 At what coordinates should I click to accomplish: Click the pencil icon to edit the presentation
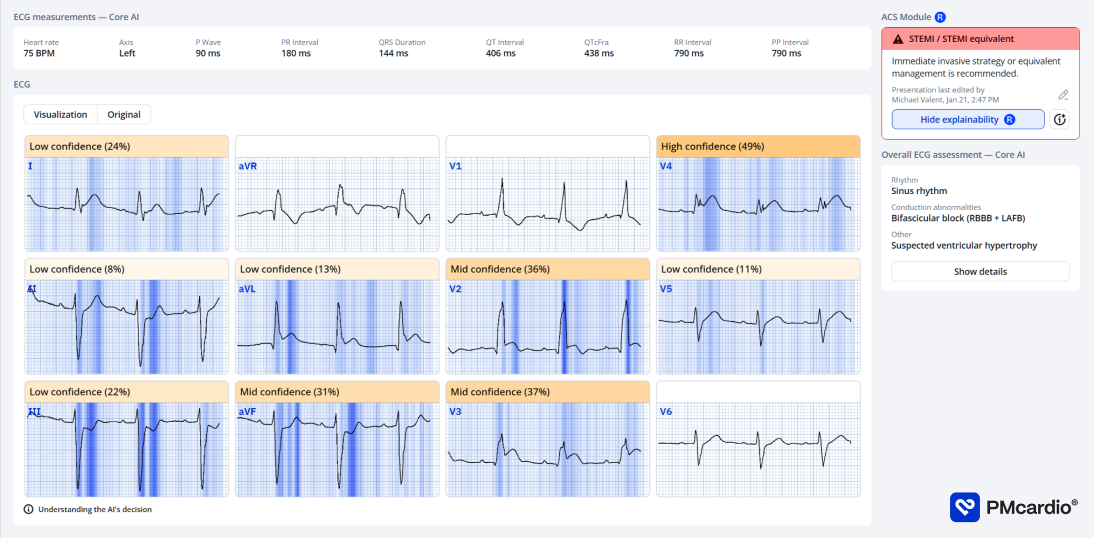[1063, 95]
